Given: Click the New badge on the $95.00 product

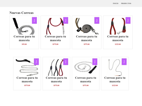Looking at the screenshot, I should click(x=34, y=20).
